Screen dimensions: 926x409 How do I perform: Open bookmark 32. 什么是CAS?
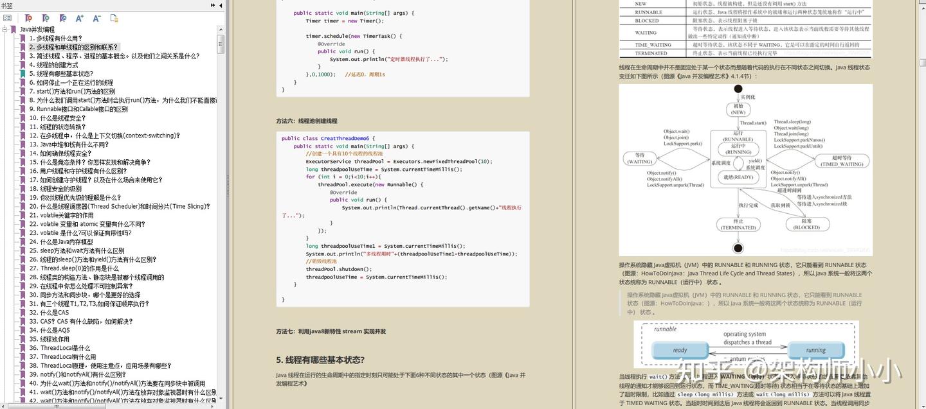[49, 313]
